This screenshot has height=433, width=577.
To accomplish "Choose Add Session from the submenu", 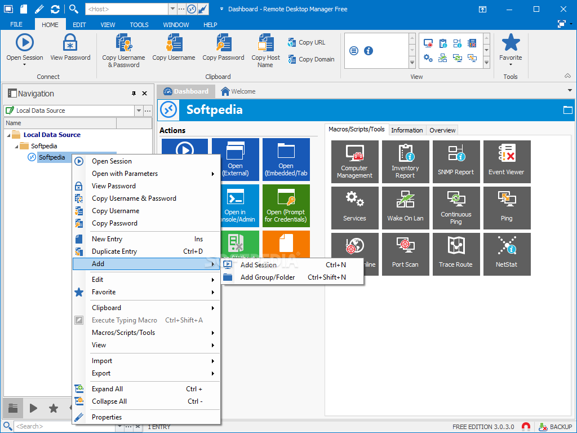I will [292, 265].
